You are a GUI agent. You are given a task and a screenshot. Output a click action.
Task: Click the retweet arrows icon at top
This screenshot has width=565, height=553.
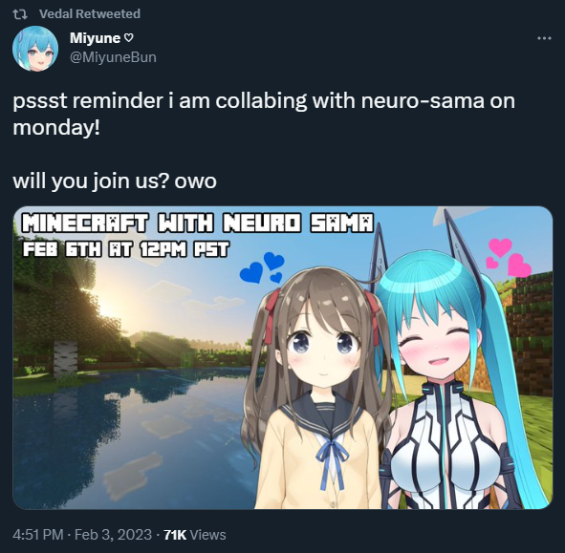(x=20, y=14)
